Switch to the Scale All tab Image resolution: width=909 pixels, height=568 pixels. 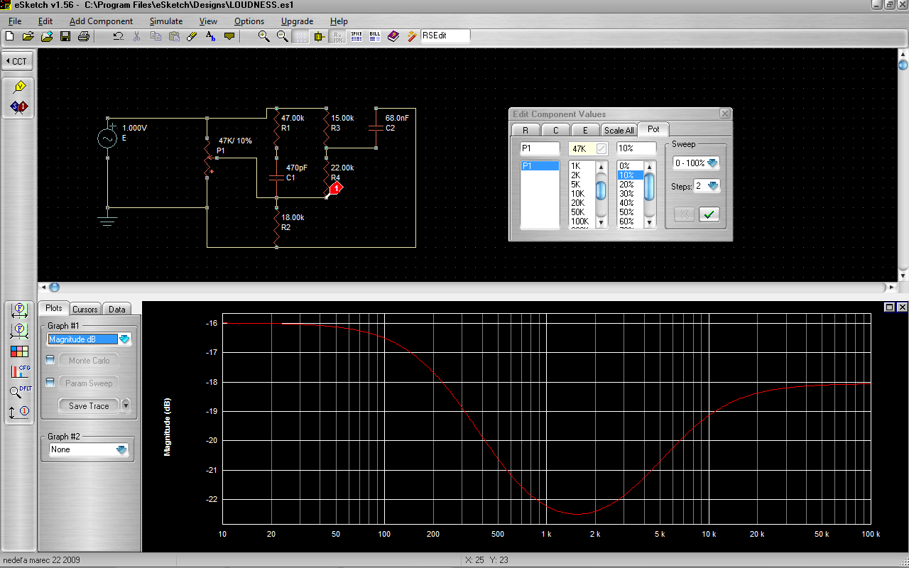click(619, 130)
